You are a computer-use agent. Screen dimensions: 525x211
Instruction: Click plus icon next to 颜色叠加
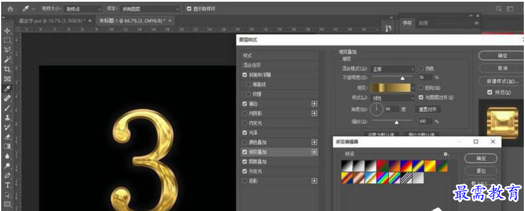(x=314, y=143)
